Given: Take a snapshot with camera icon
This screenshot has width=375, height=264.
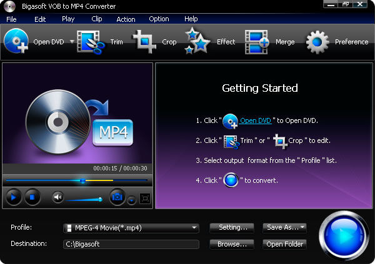Looking at the screenshot, I should point(117,197).
